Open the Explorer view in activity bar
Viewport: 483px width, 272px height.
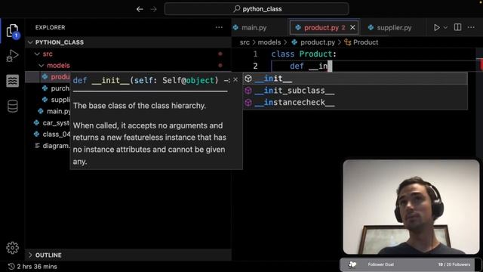(x=12, y=31)
